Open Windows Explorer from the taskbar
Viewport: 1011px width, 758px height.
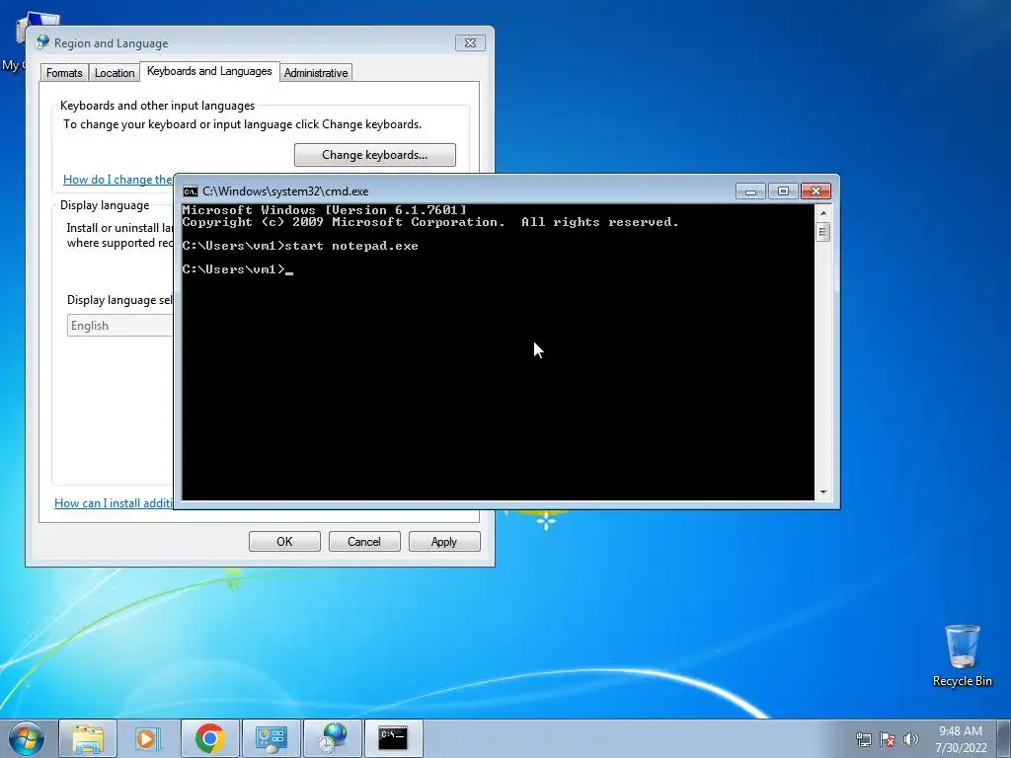pos(88,738)
